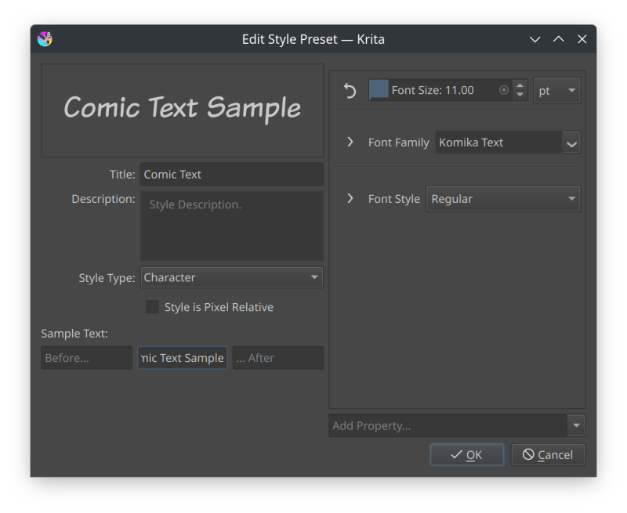Confirm changes with the OK button
The height and width of the screenshot is (513, 627).
tap(466, 454)
